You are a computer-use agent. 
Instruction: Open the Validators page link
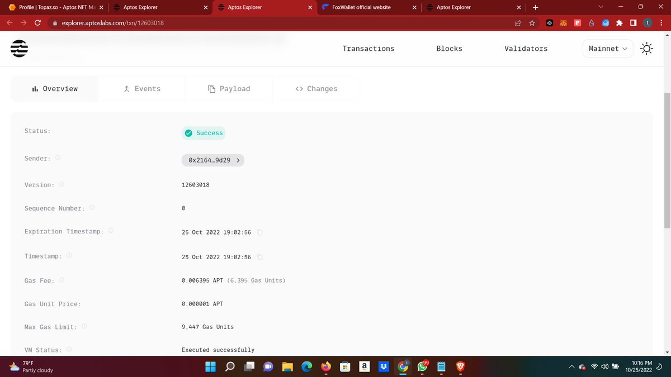pyautogui.click(x=526, y=49)
